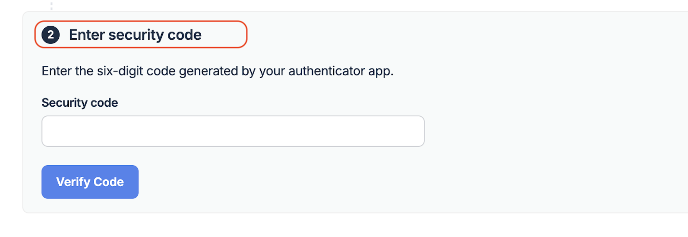Click the six-digit code instruction sentence
The height and width of the screenshot is (237, 688).
[x=217, y=71]
